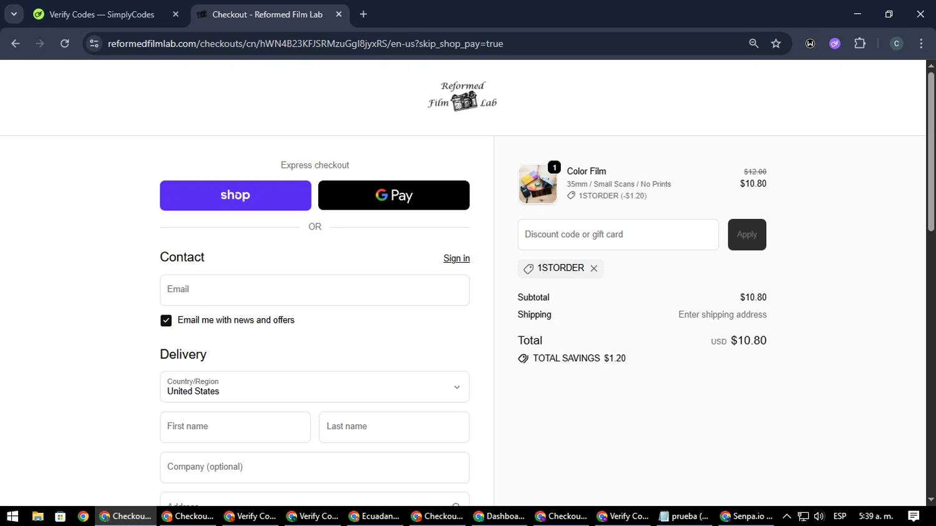This screenshot has width=936, height=526.
Task: Click the purple extension icon in toolbar
Action: pos(835,44)
